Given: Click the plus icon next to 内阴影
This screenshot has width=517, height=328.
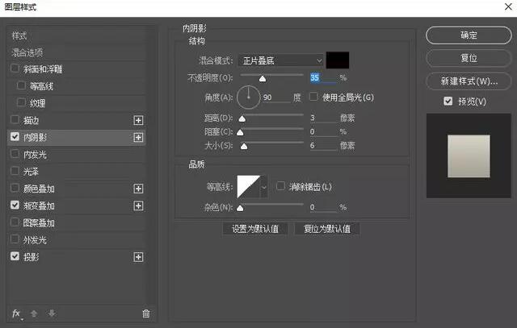Looking at the screenshot, I should click(x=138, y=138).
